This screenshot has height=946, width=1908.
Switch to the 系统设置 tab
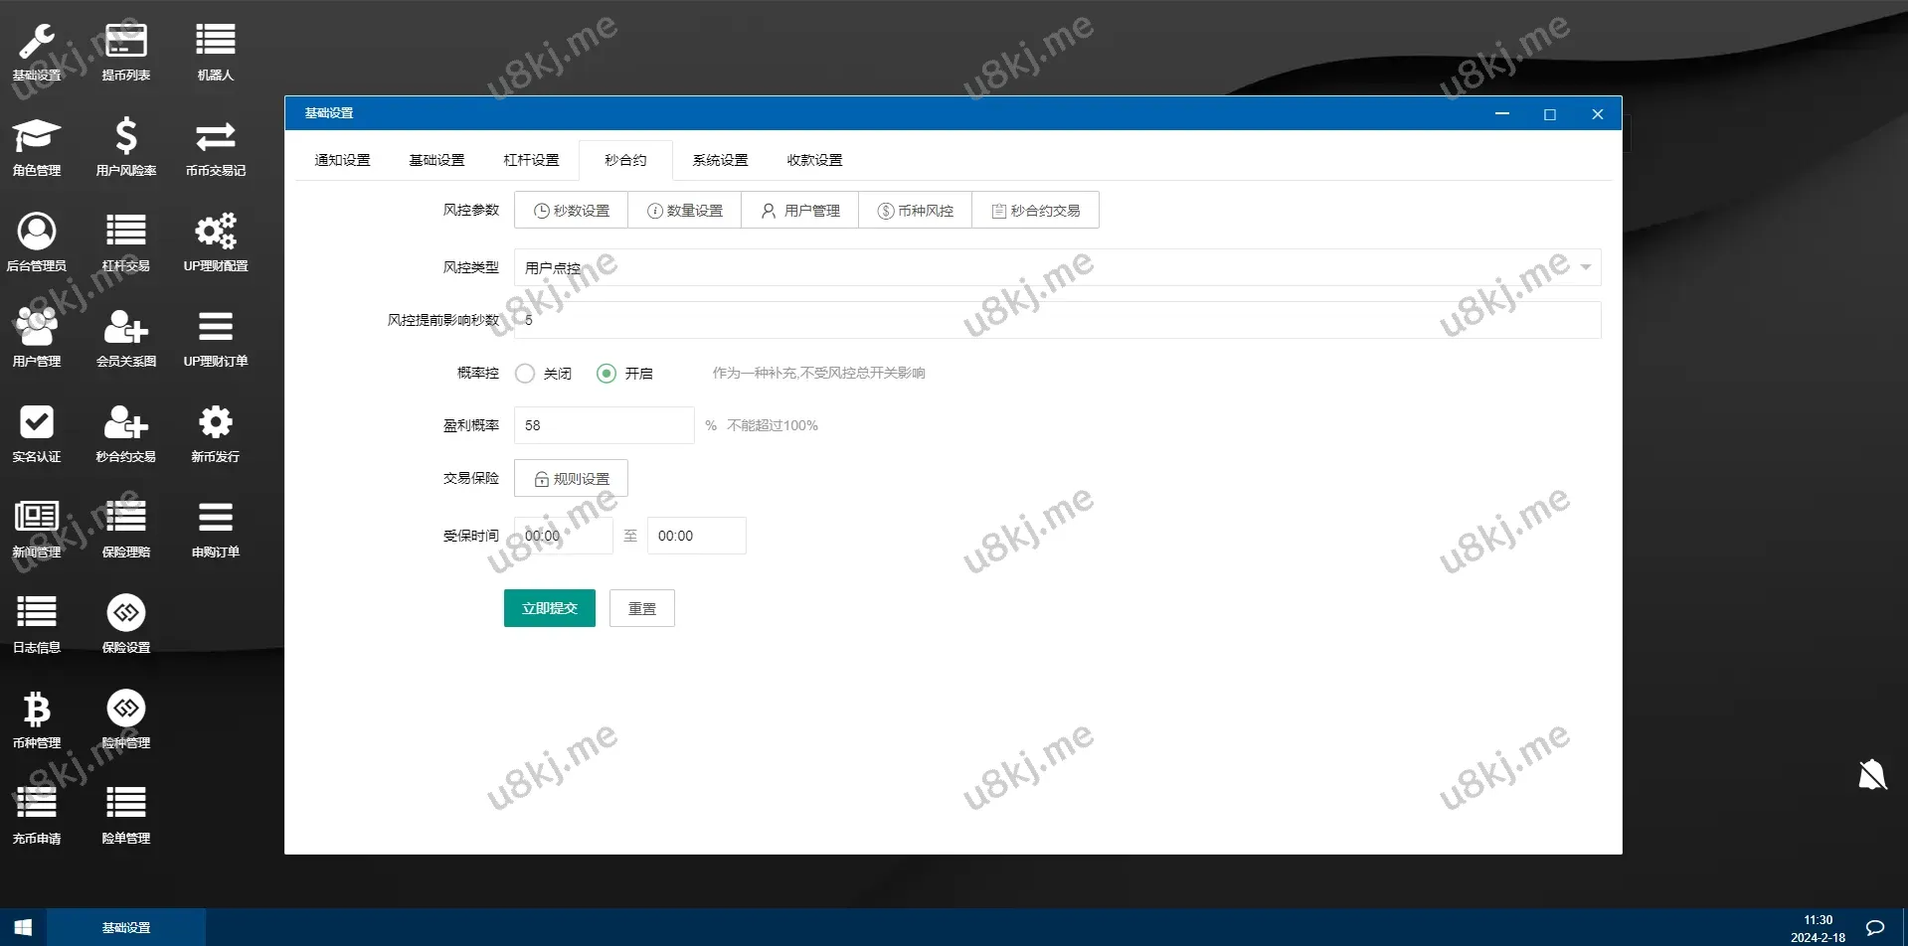coord(720,160)
